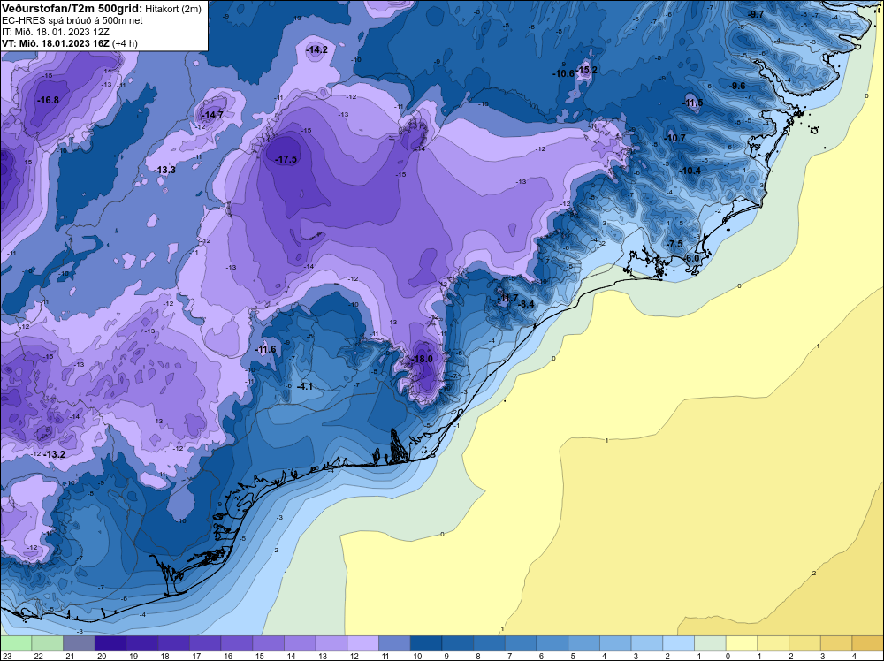Click the orange swatch right of the 4 label
This screenshot has width=884, height=661.
[868, 643]
